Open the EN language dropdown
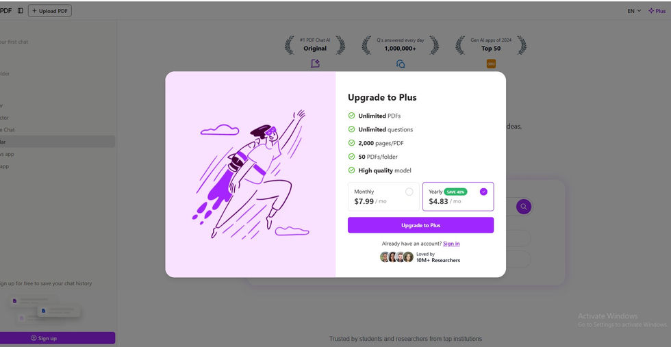 point(634,11)
